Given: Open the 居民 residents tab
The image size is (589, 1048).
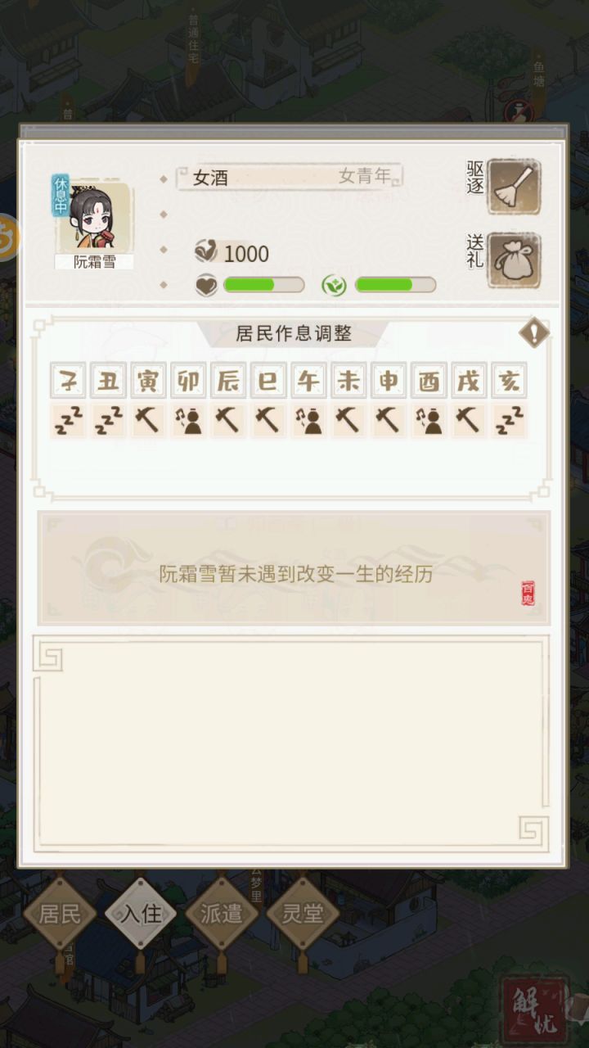Looking at the screenshot, I should pyautogui.click(x=61, y=914).
